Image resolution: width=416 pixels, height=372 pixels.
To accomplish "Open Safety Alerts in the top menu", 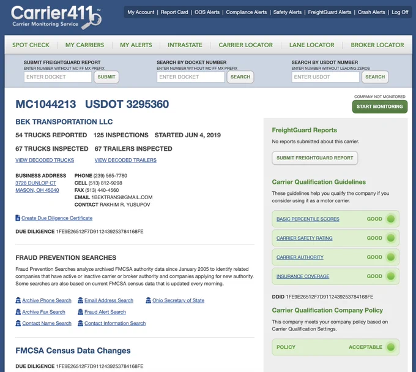I will pyautogui.click(x=288, y=12).
